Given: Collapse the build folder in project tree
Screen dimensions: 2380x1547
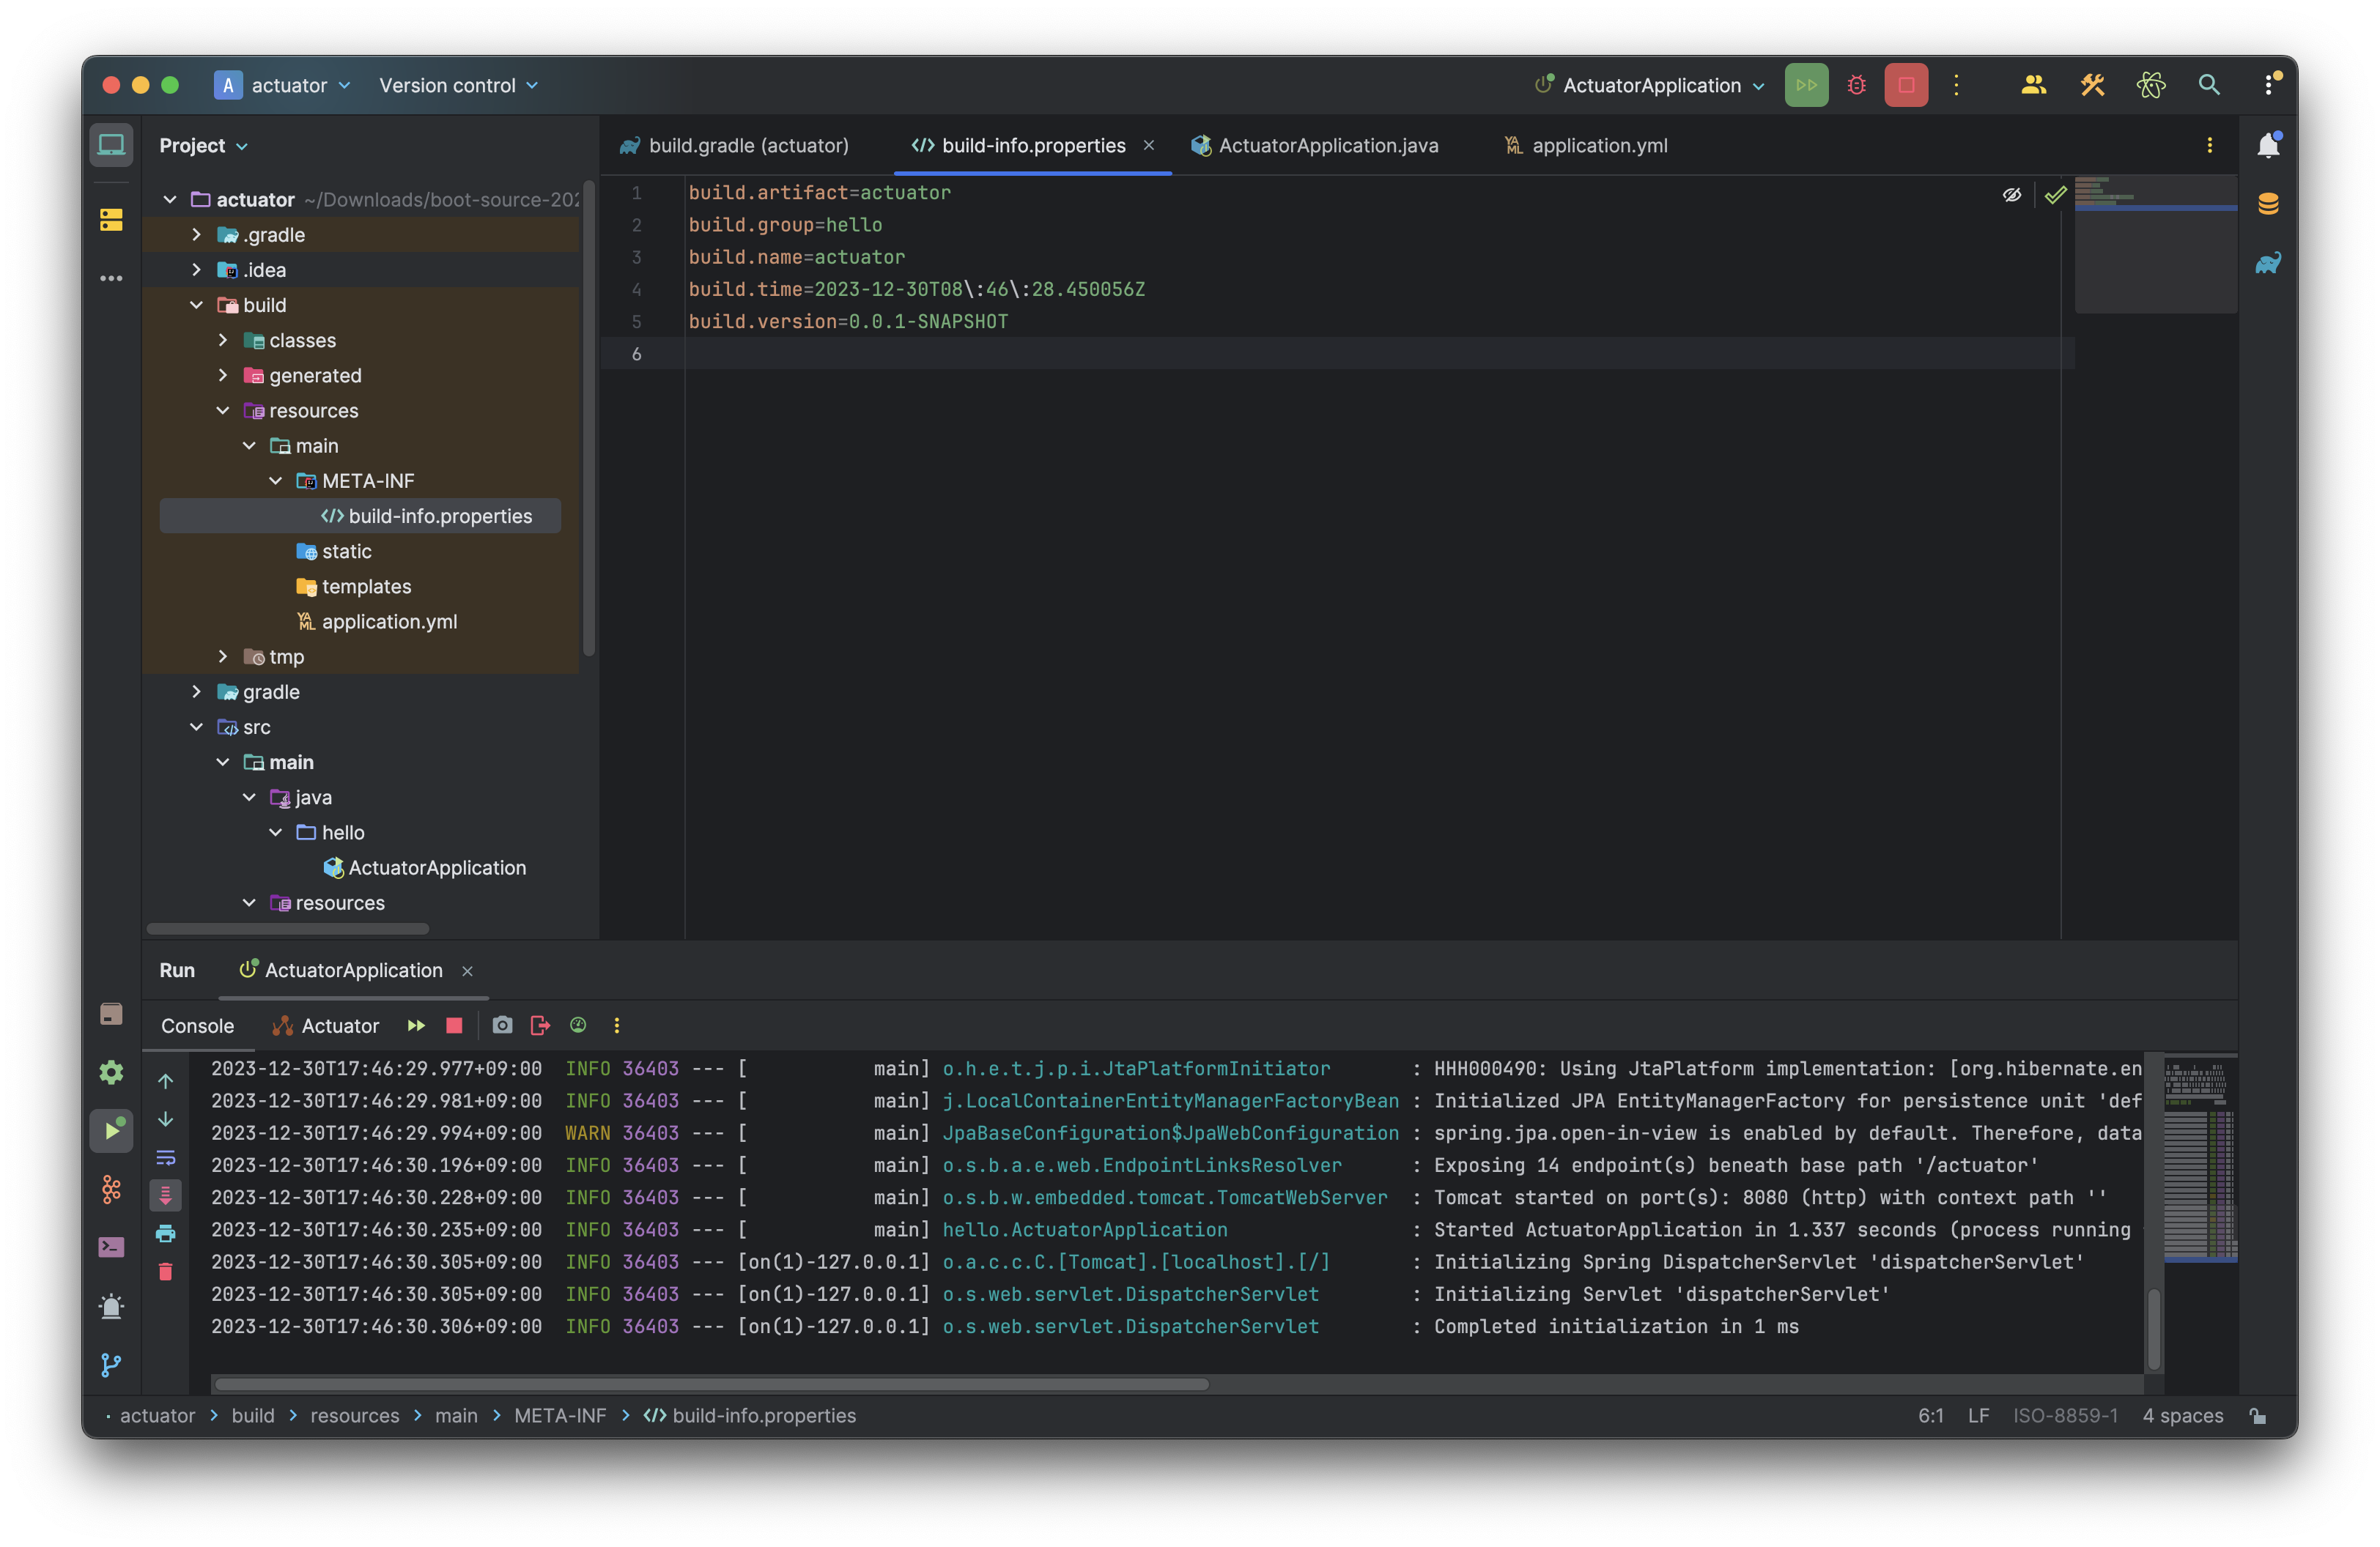Looking at the screenshot, I should tap(197, 305).
